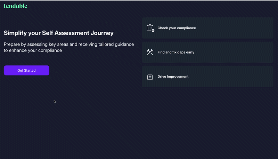Image resolution: width=278 pixels, height=159 pixels.
Task: Click the tendable logo
Action: coord(15,6)
